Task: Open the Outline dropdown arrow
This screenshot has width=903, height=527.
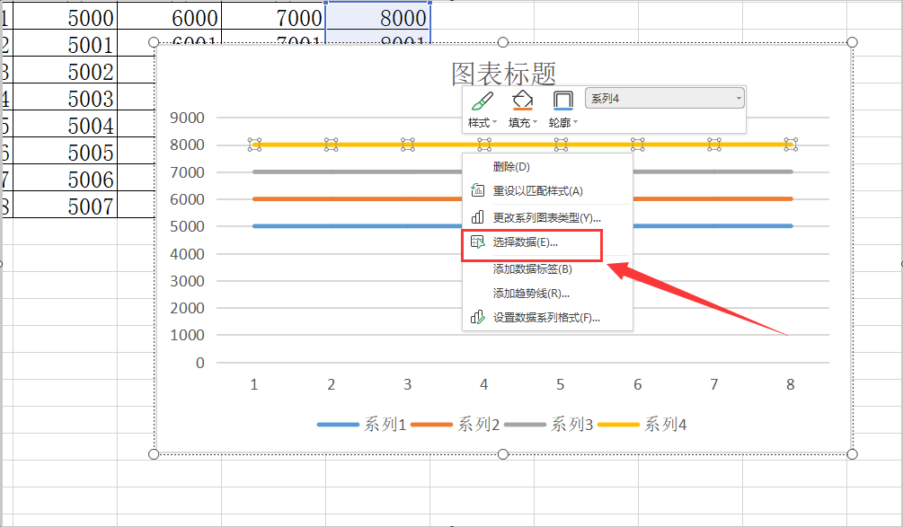Action: 575,122
